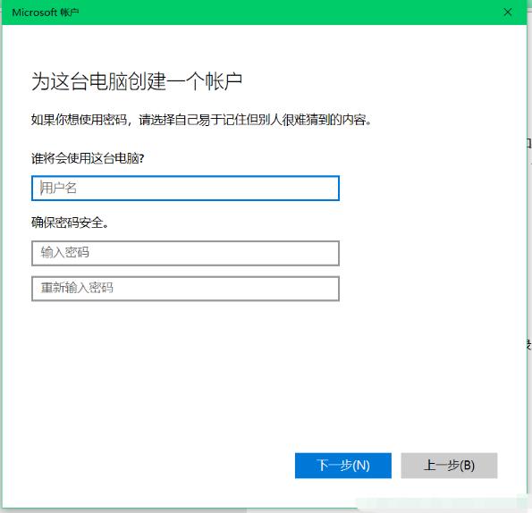The width and height of the screenshot is (532, 513).
Task: Focus the 输入密码 password field
Action: [185, 253]
